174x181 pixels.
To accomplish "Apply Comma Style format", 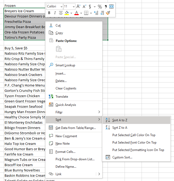I will click(106, 7).
